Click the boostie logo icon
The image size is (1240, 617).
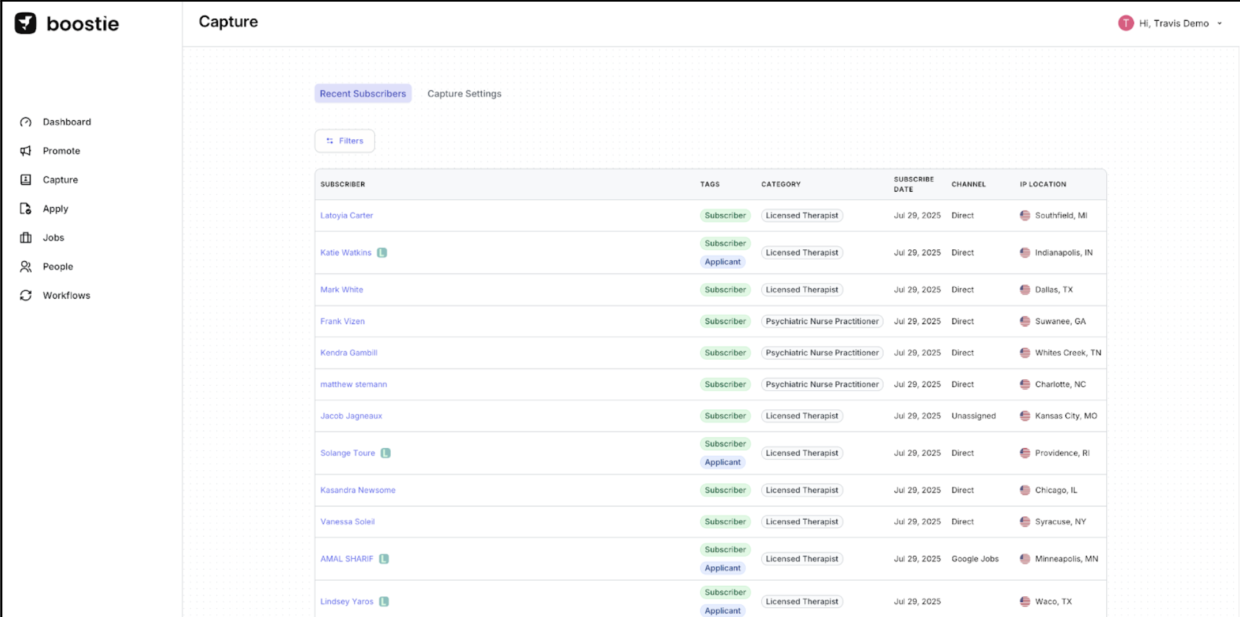coord(25,24)
